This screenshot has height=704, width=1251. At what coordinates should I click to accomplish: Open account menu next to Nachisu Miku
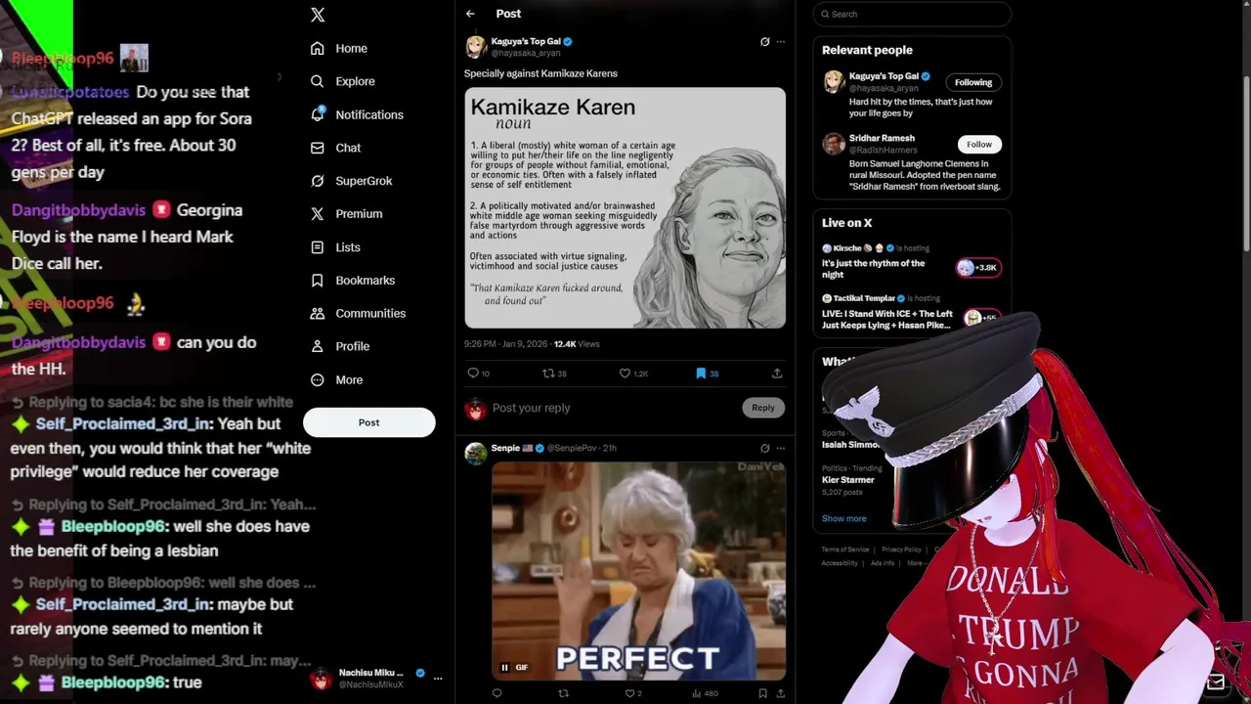coord(438,678)
